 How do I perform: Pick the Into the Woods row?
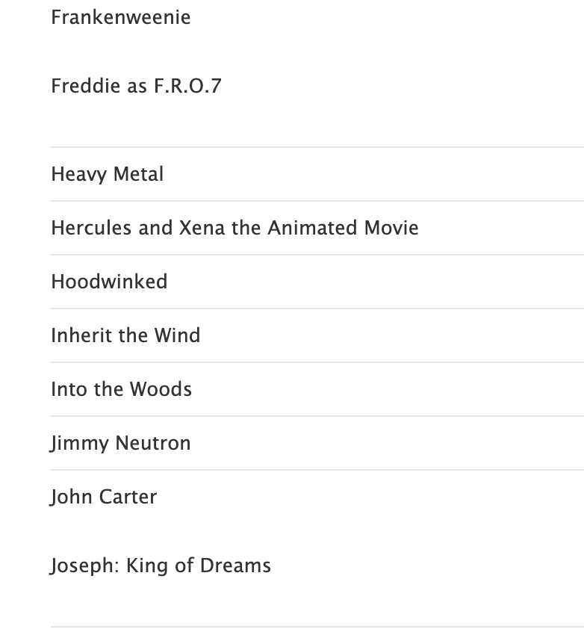point(121,389)
